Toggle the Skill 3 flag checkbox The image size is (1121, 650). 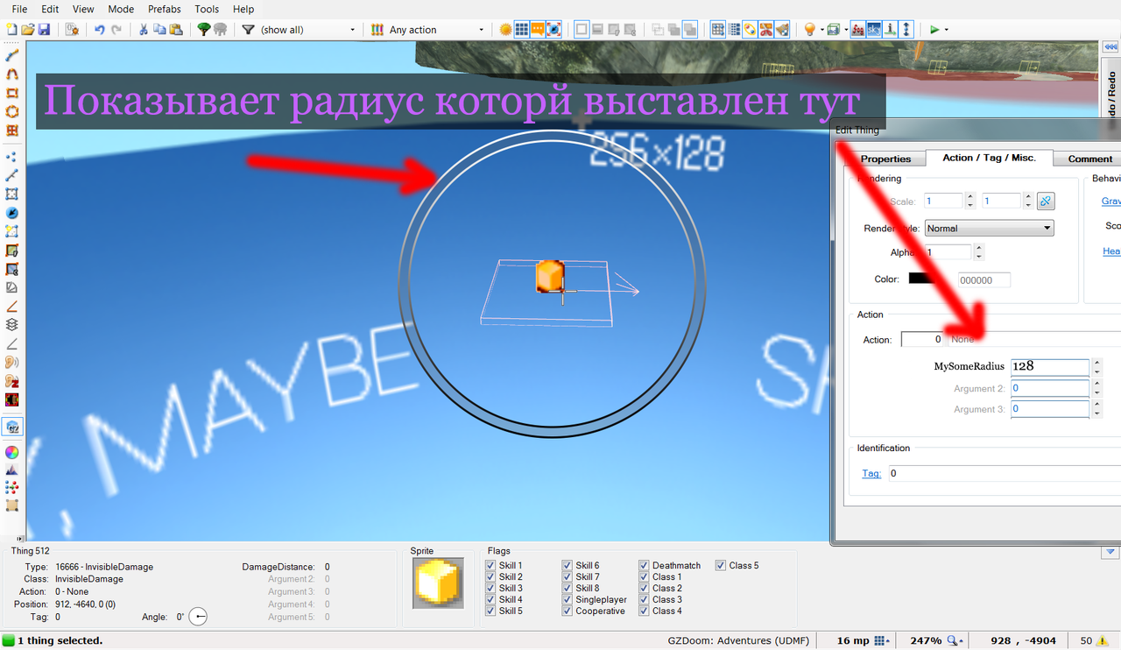tap(490, 589)
